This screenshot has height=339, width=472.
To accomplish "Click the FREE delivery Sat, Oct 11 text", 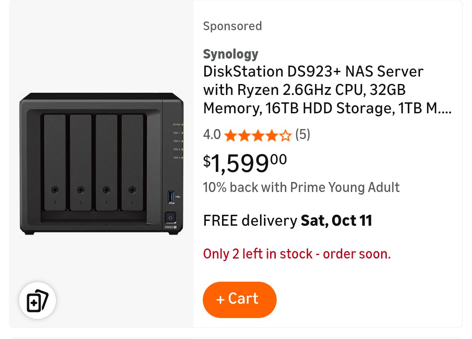I will click(287, 220).
